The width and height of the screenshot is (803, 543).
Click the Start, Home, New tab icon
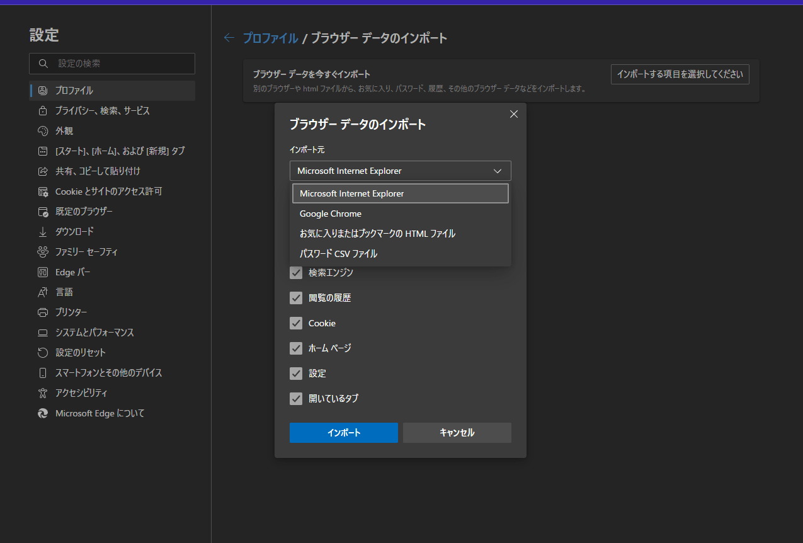(x=43, y=151)
